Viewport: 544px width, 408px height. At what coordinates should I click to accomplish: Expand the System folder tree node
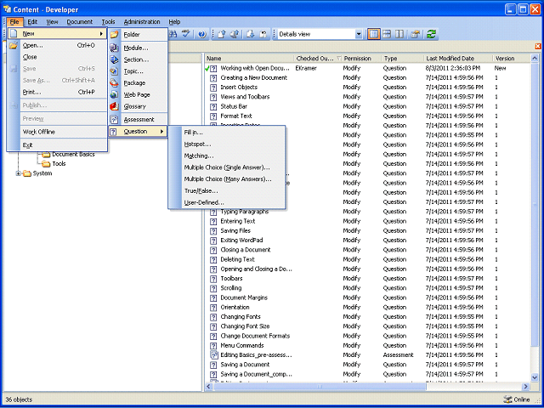click(19, 173)
